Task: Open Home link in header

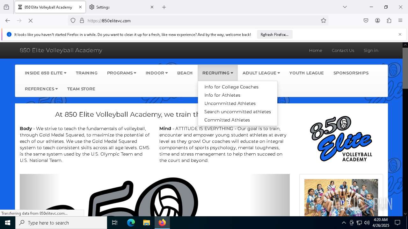Action: [316, 50]
